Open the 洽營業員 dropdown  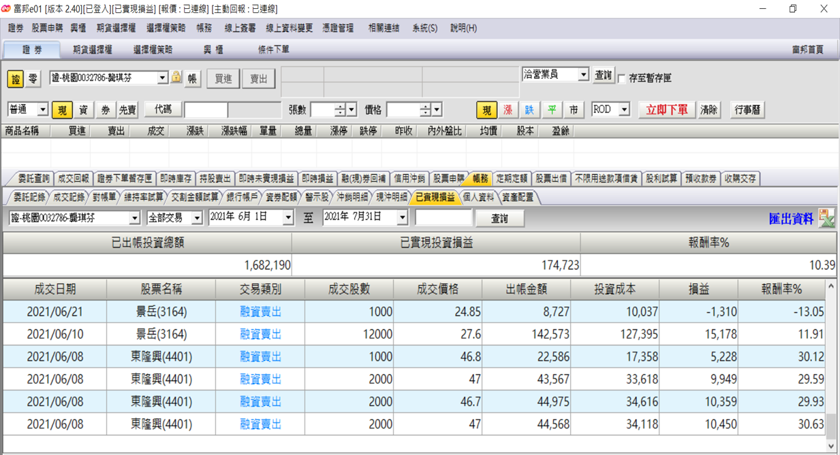point(555,74)
